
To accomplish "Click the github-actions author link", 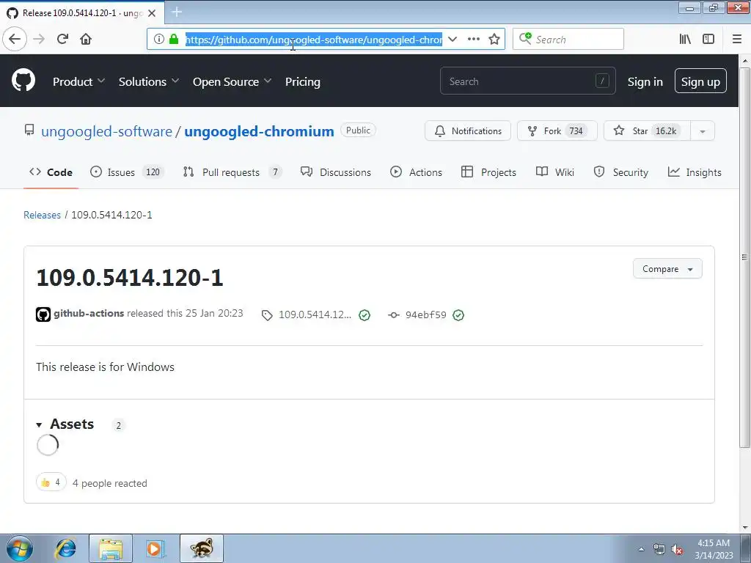I will coord(89,313).
